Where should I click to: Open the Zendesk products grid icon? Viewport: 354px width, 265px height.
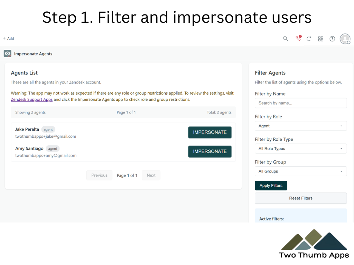[x=320, y=39]
